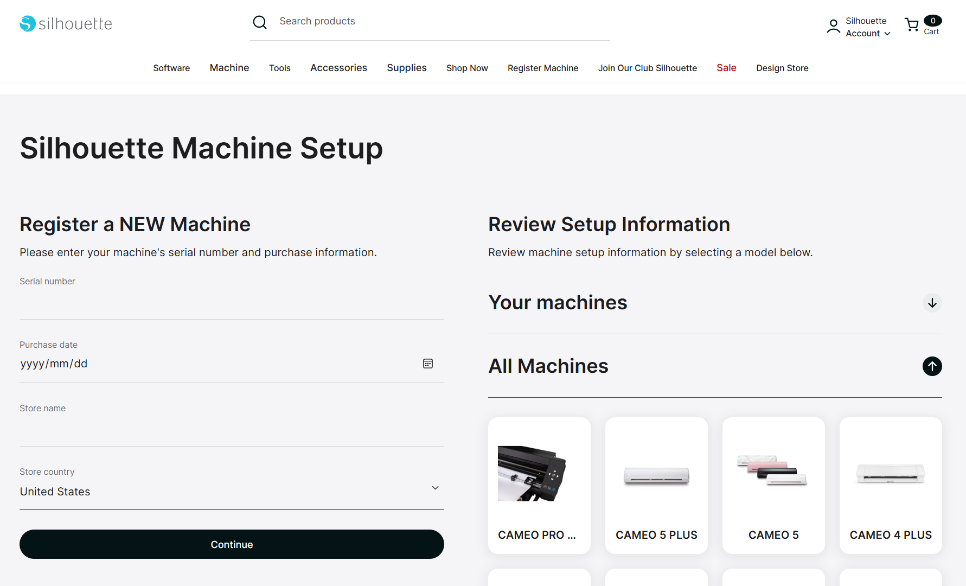
Task: Click the cart item count badge
Action: coord(933,21)
